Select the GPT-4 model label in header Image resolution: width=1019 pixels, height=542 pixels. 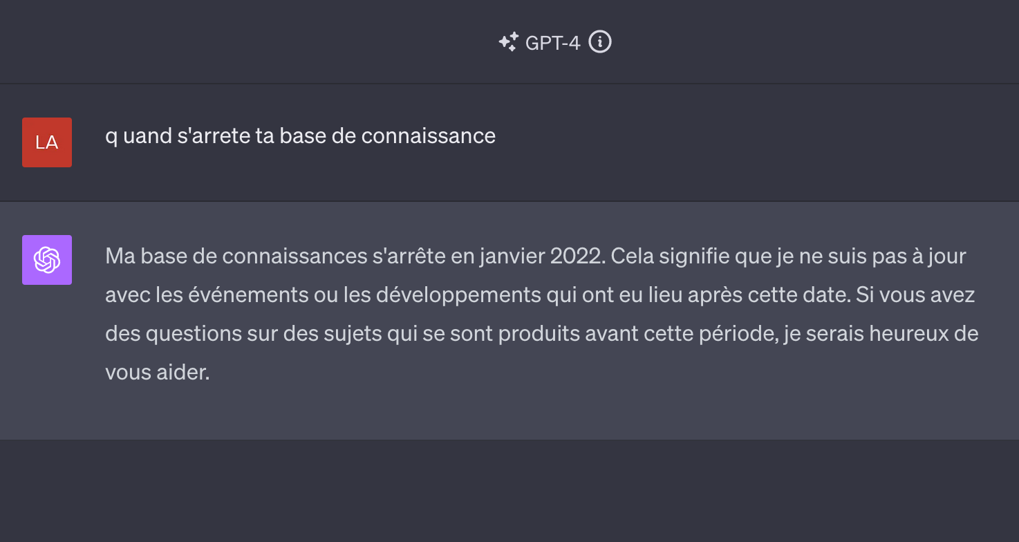pyautogui.click(x=552, y=43)
